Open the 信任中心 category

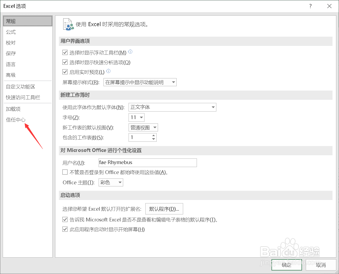28,120
